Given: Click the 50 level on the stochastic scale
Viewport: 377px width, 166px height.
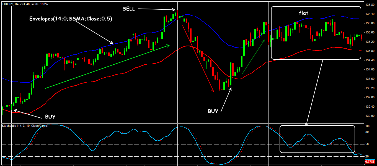Looking at the screenshot, I should point(367,144).
